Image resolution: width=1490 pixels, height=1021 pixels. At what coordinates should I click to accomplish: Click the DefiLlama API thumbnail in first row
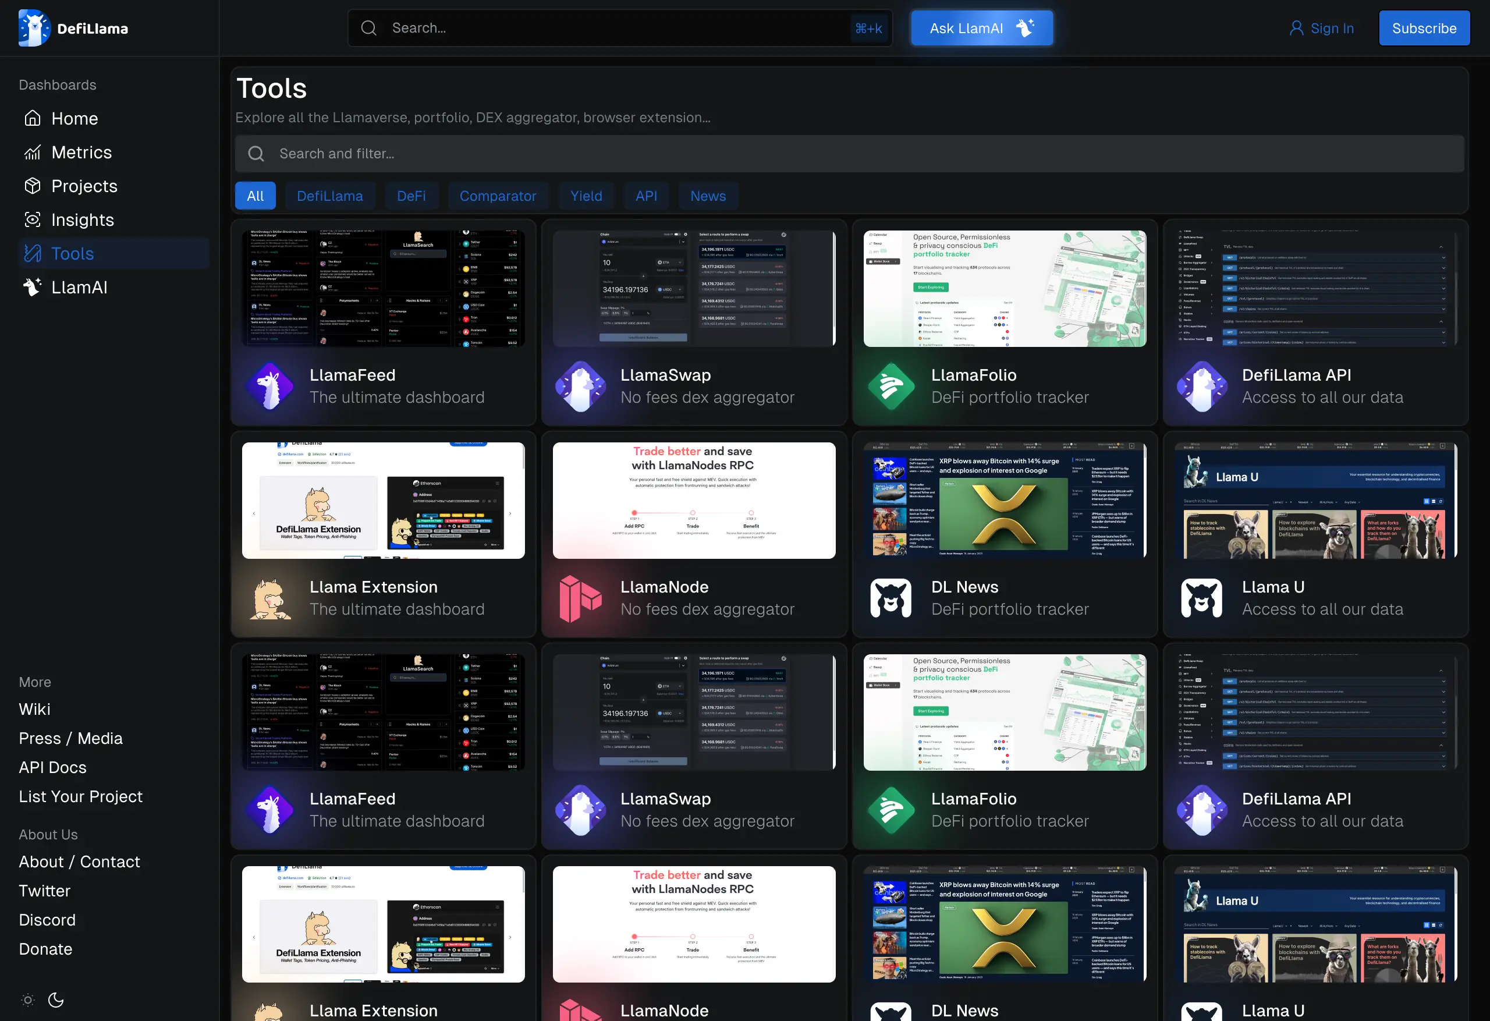click(1315, 289)
